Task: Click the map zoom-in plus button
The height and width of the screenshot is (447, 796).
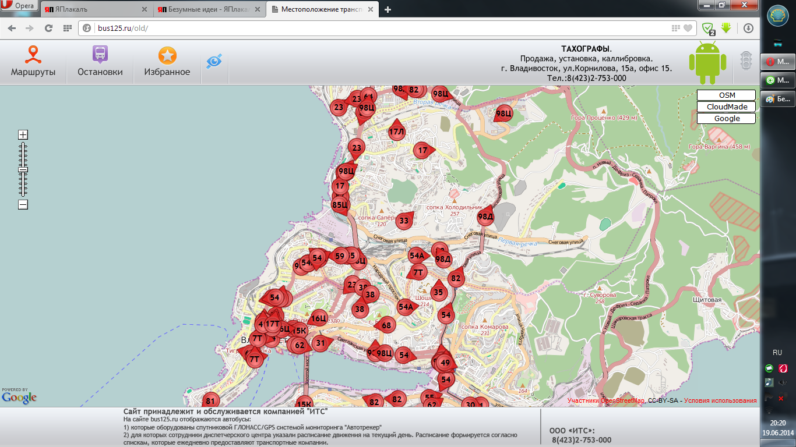Action: coord(23,135)
